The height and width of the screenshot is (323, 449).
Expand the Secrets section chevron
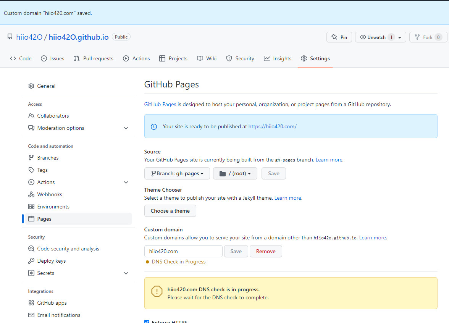[x=126, y=273]
